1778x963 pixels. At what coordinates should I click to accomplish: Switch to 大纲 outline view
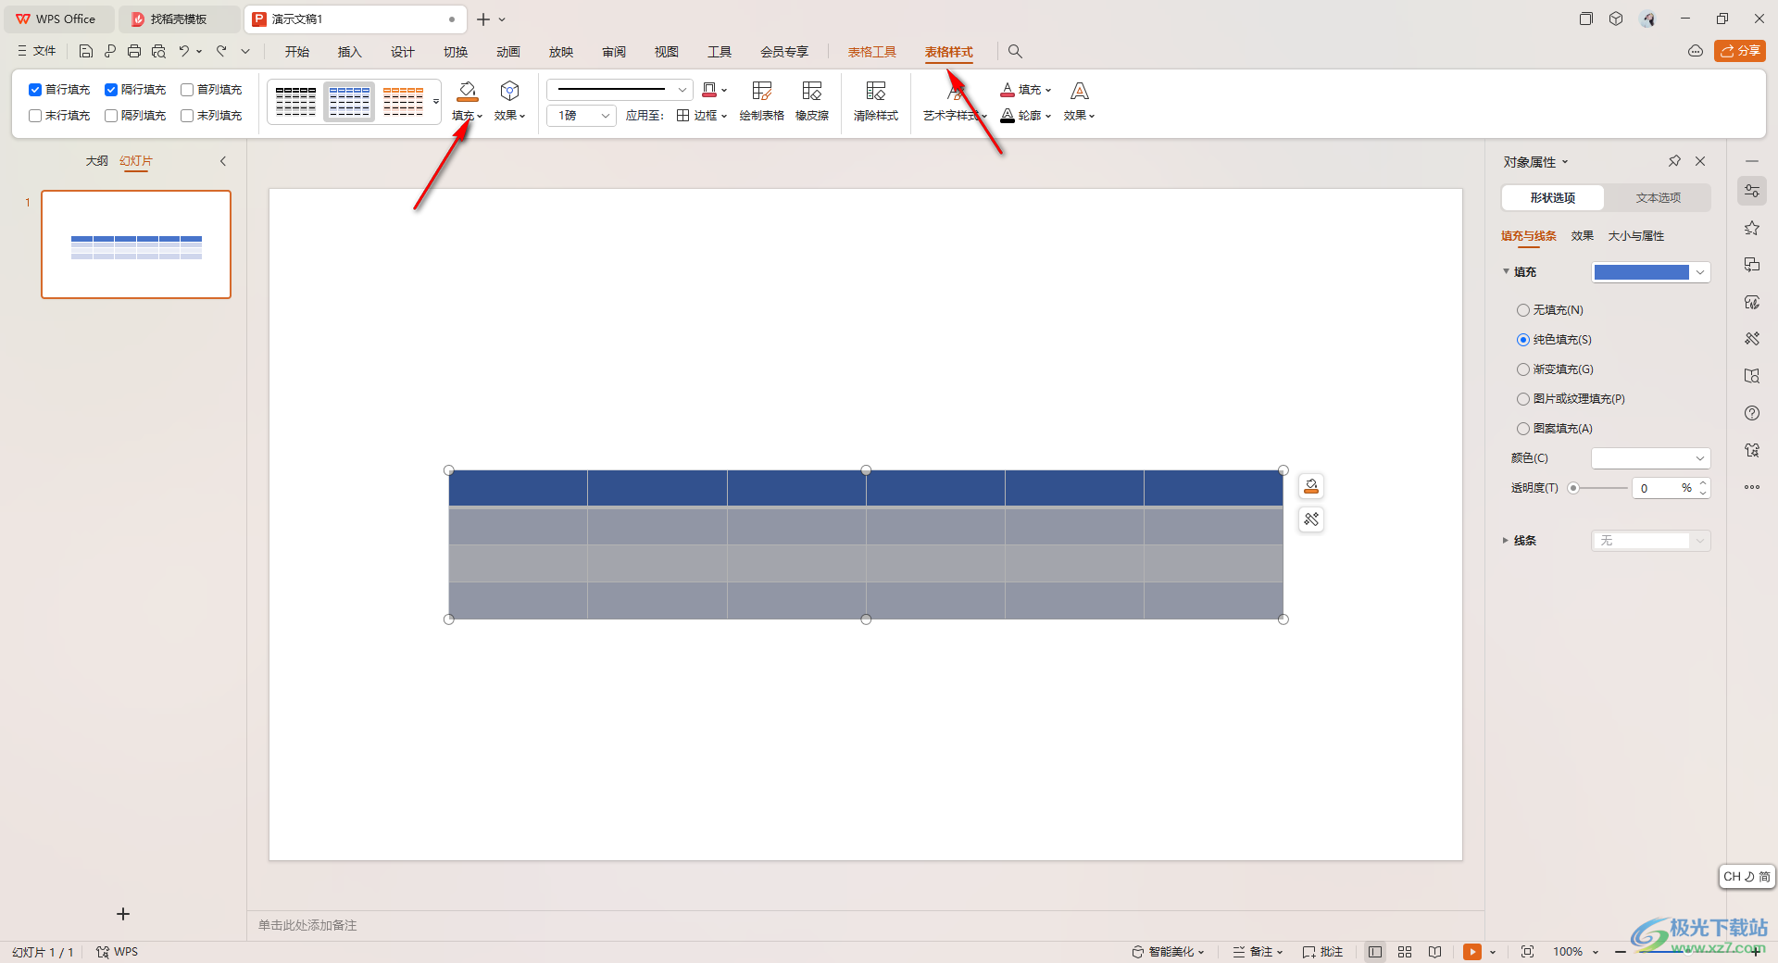point(97,161)
